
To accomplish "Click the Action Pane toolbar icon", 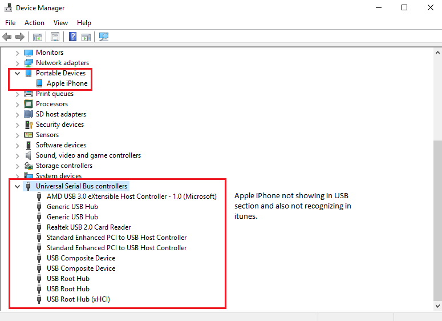I will pos(86,37).
